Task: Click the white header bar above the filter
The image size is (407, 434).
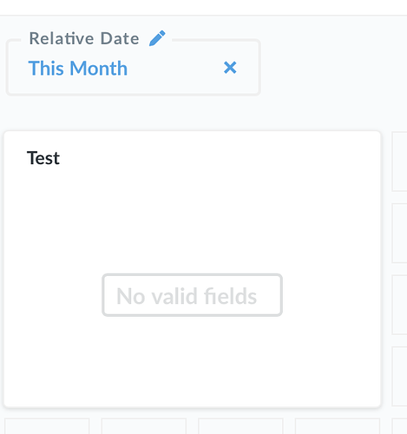Action: tap(203, 7)
